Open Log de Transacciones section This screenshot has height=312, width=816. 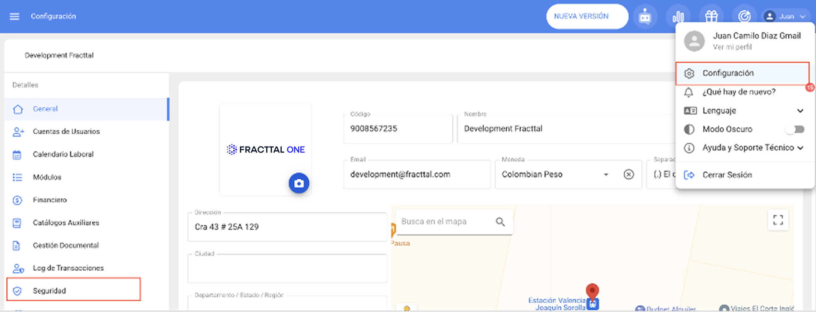pyautogui.click(x=87, y=268)
